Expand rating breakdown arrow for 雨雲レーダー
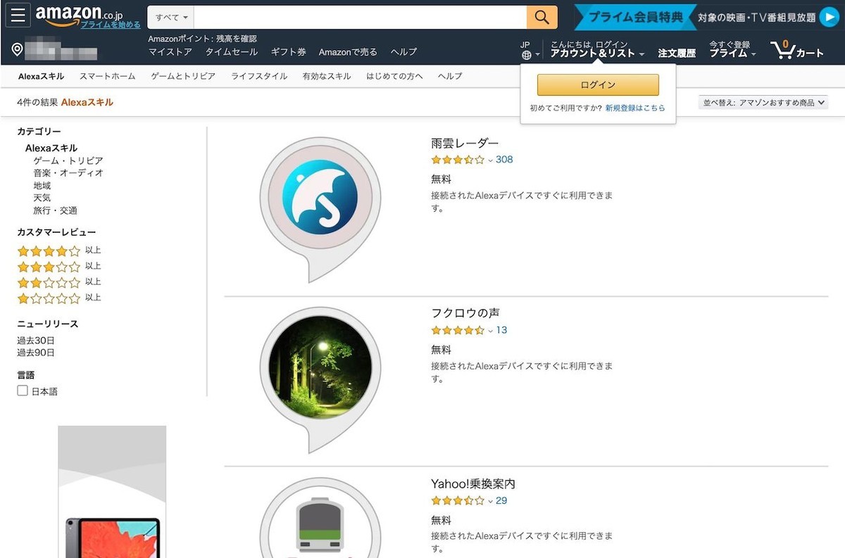845x558 pixels. pos(490,160)
